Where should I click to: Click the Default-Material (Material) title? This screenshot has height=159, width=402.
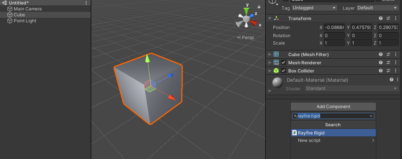click(317, 80)
